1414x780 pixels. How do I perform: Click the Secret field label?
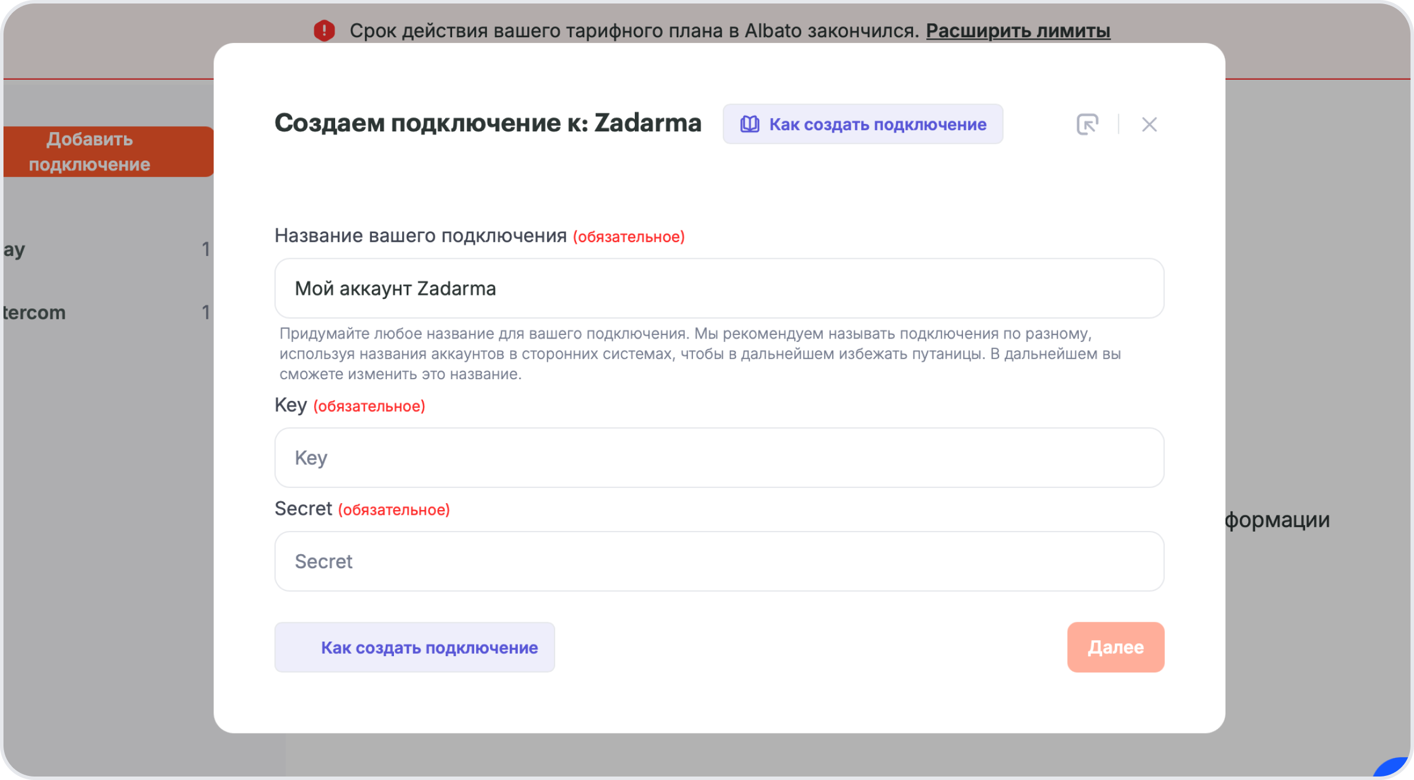[303, 508]
